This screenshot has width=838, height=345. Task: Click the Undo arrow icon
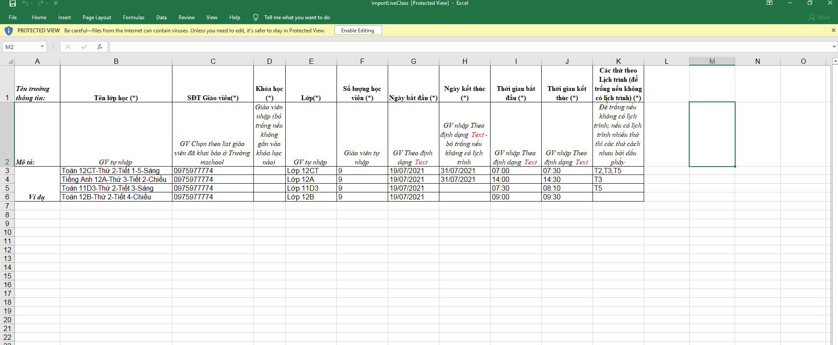coord(25,3)
